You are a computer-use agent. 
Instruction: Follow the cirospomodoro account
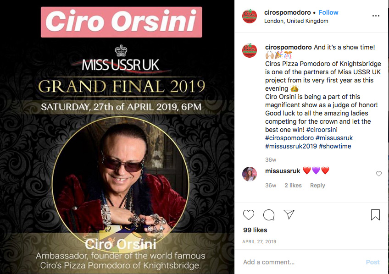pyautogui.click(x=328, y=12)
